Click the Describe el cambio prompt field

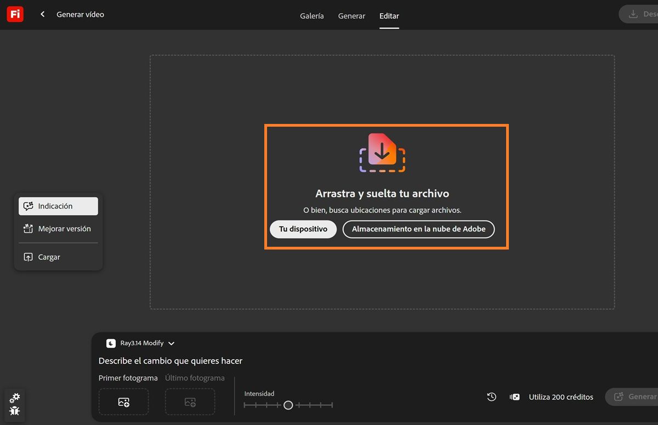(171, 361)
